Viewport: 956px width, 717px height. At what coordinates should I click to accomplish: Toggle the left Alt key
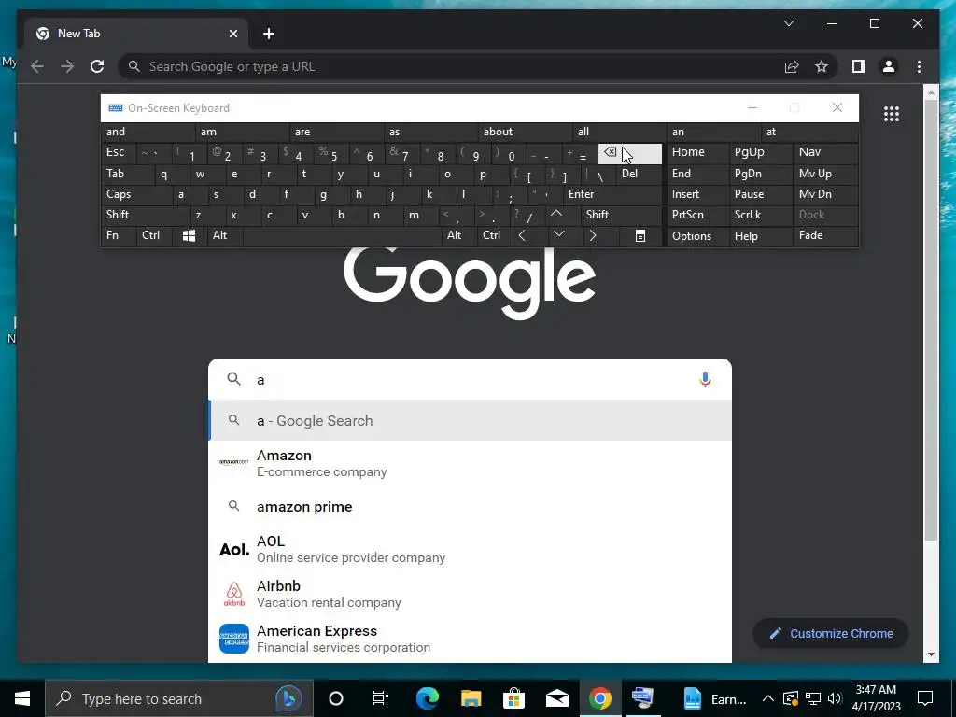[224, 236]
